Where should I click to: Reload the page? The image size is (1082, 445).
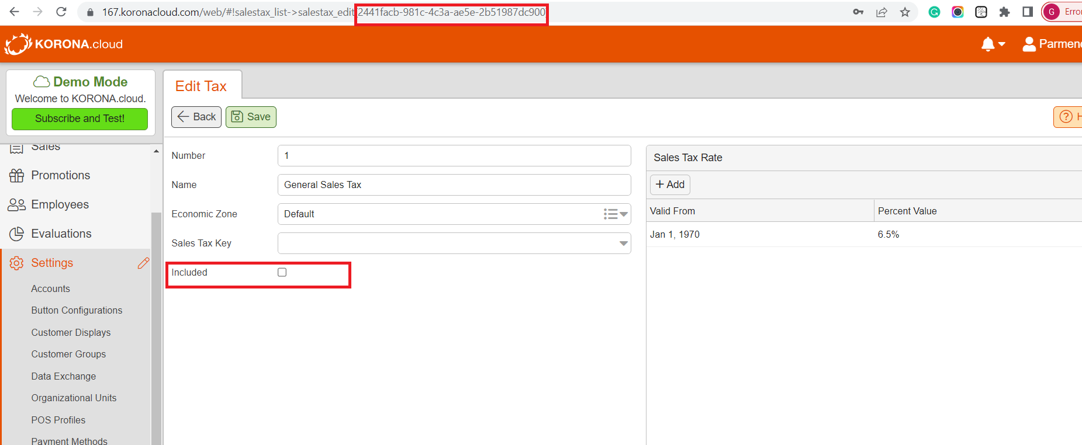(x=61, y=12)
